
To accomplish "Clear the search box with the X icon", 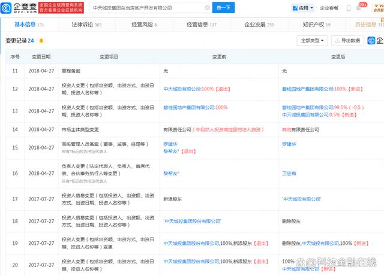I will tap(207, 8).
